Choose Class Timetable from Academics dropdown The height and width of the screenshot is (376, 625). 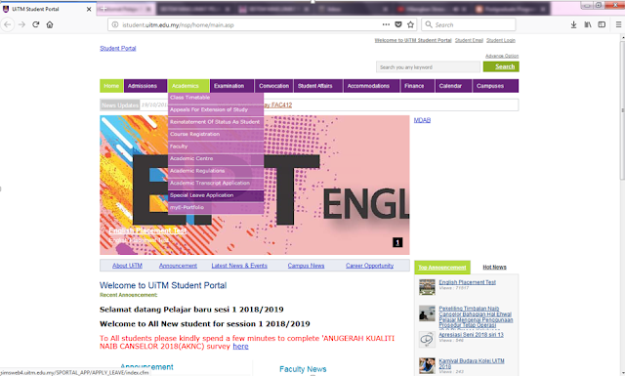click(x=216, y=98)
